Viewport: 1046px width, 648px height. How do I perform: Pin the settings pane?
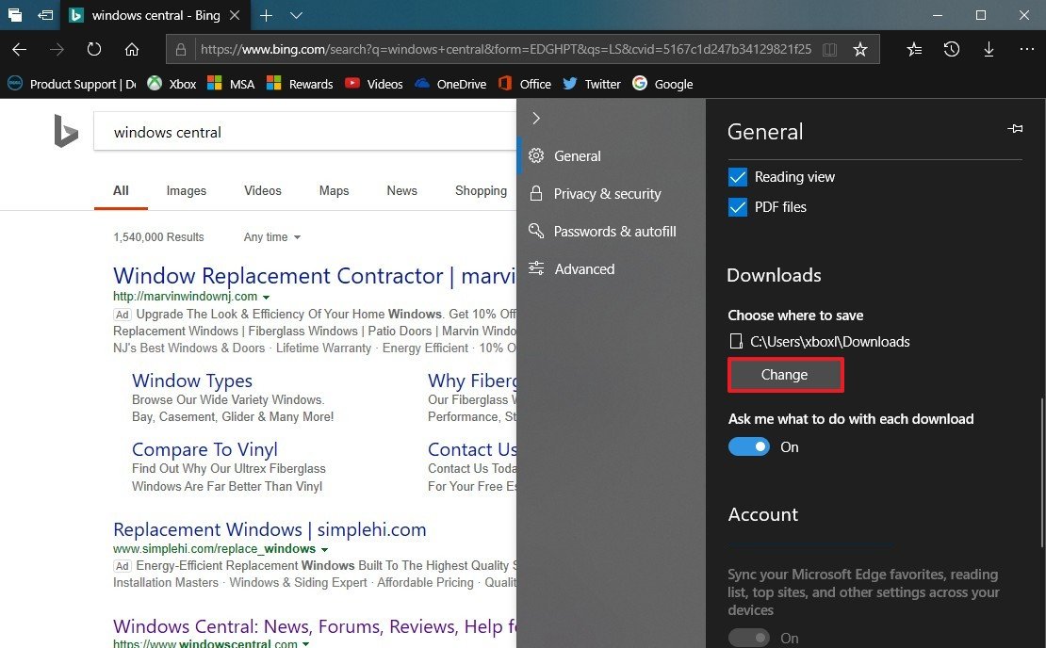[1015, 129]
